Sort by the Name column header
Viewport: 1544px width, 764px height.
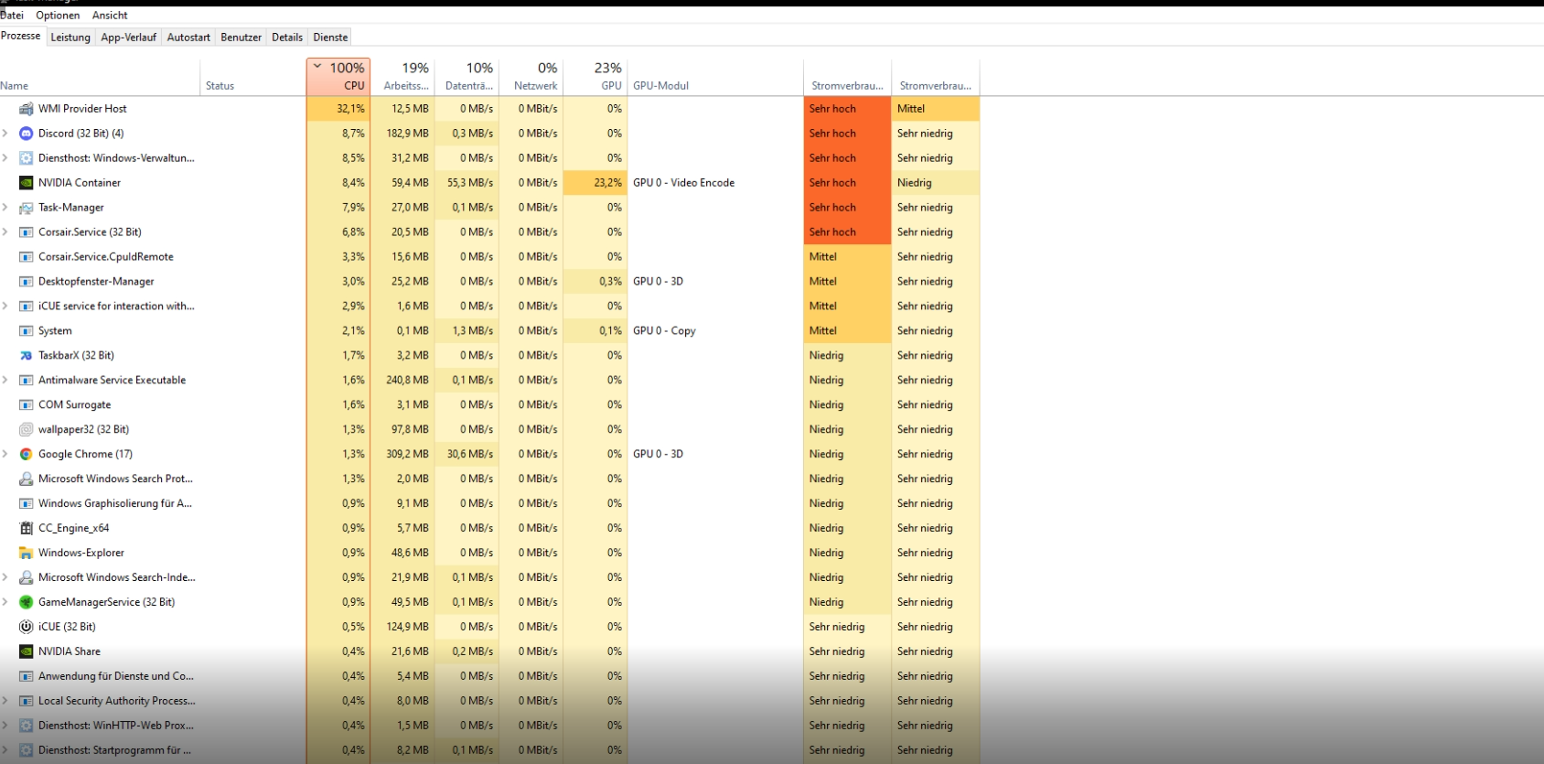tap(100, 77)
